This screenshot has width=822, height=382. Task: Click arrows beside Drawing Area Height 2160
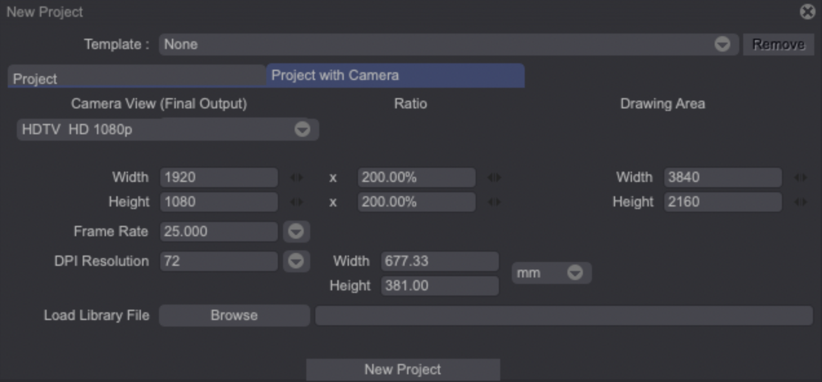coord(801,202)
